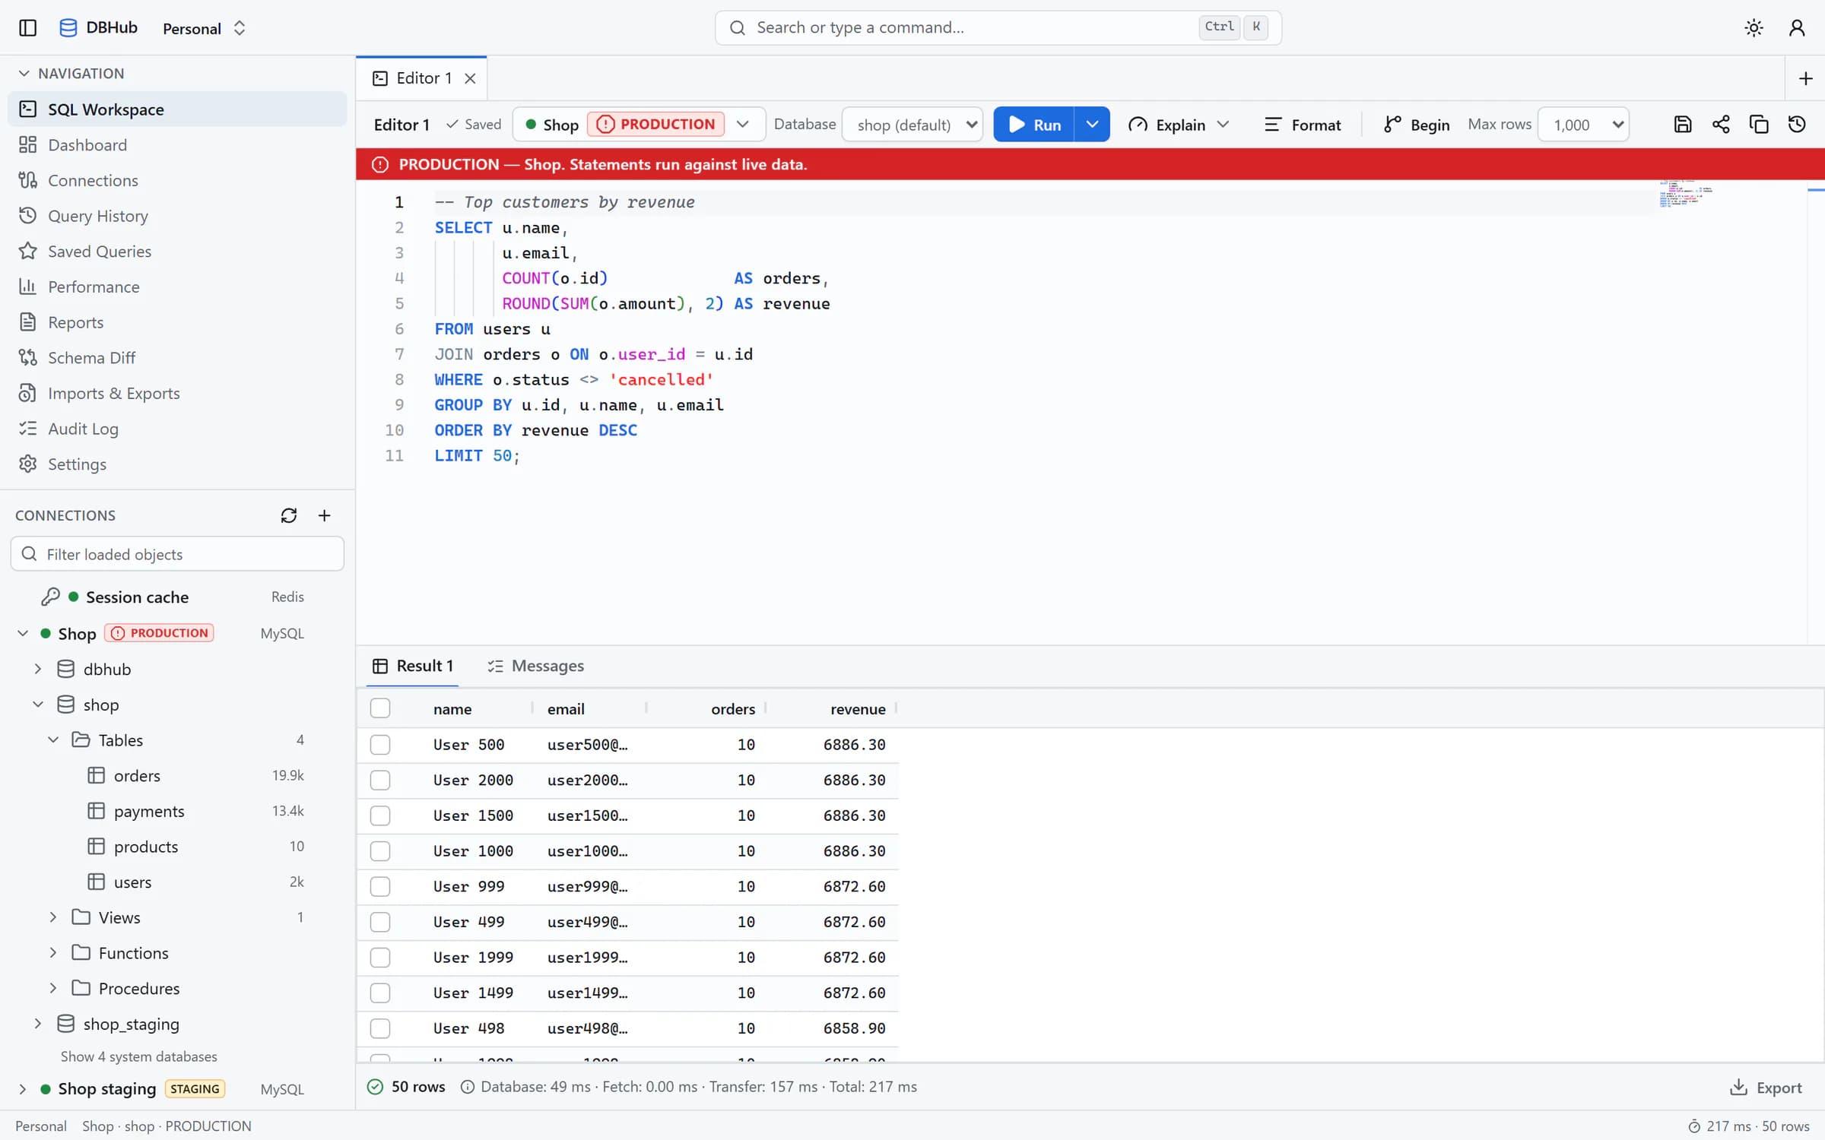1825x1140 pixels.
Task: Select the User 498 row checkbox
Action: 380,1028
